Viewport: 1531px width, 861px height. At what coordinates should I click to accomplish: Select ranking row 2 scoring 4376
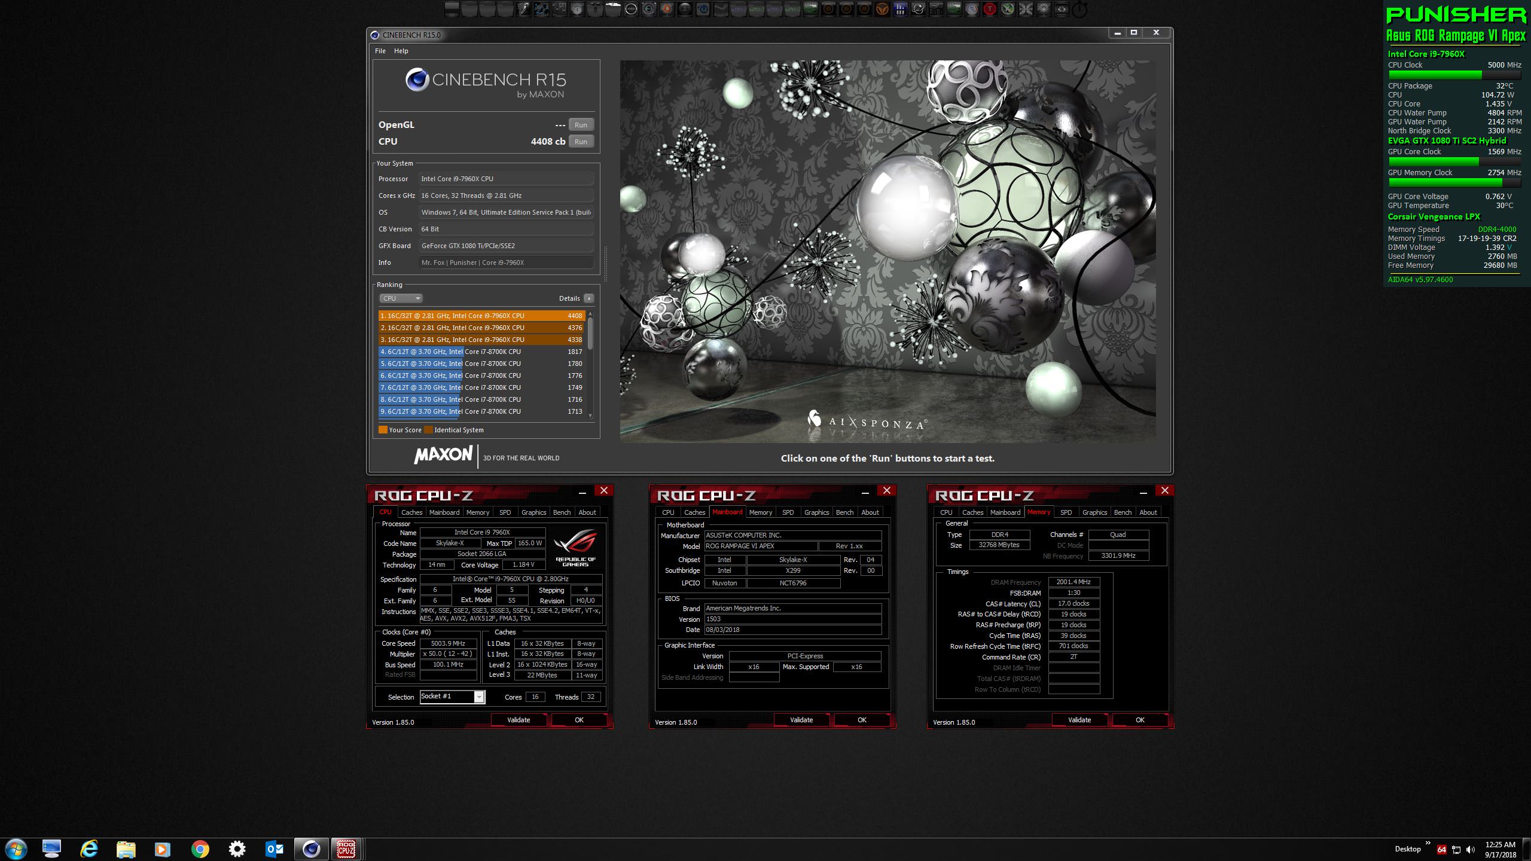pos(481,328)
